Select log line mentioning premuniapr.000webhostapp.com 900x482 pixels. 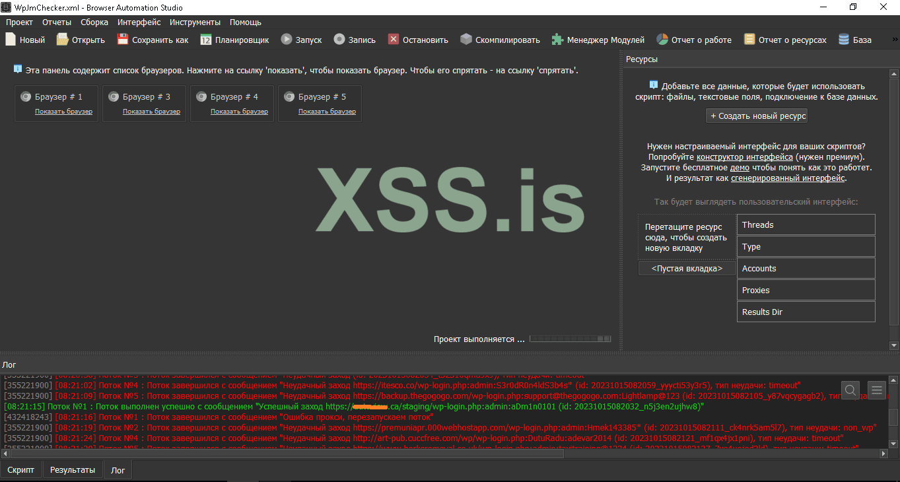pyautogui.click(x=440, y=428)
